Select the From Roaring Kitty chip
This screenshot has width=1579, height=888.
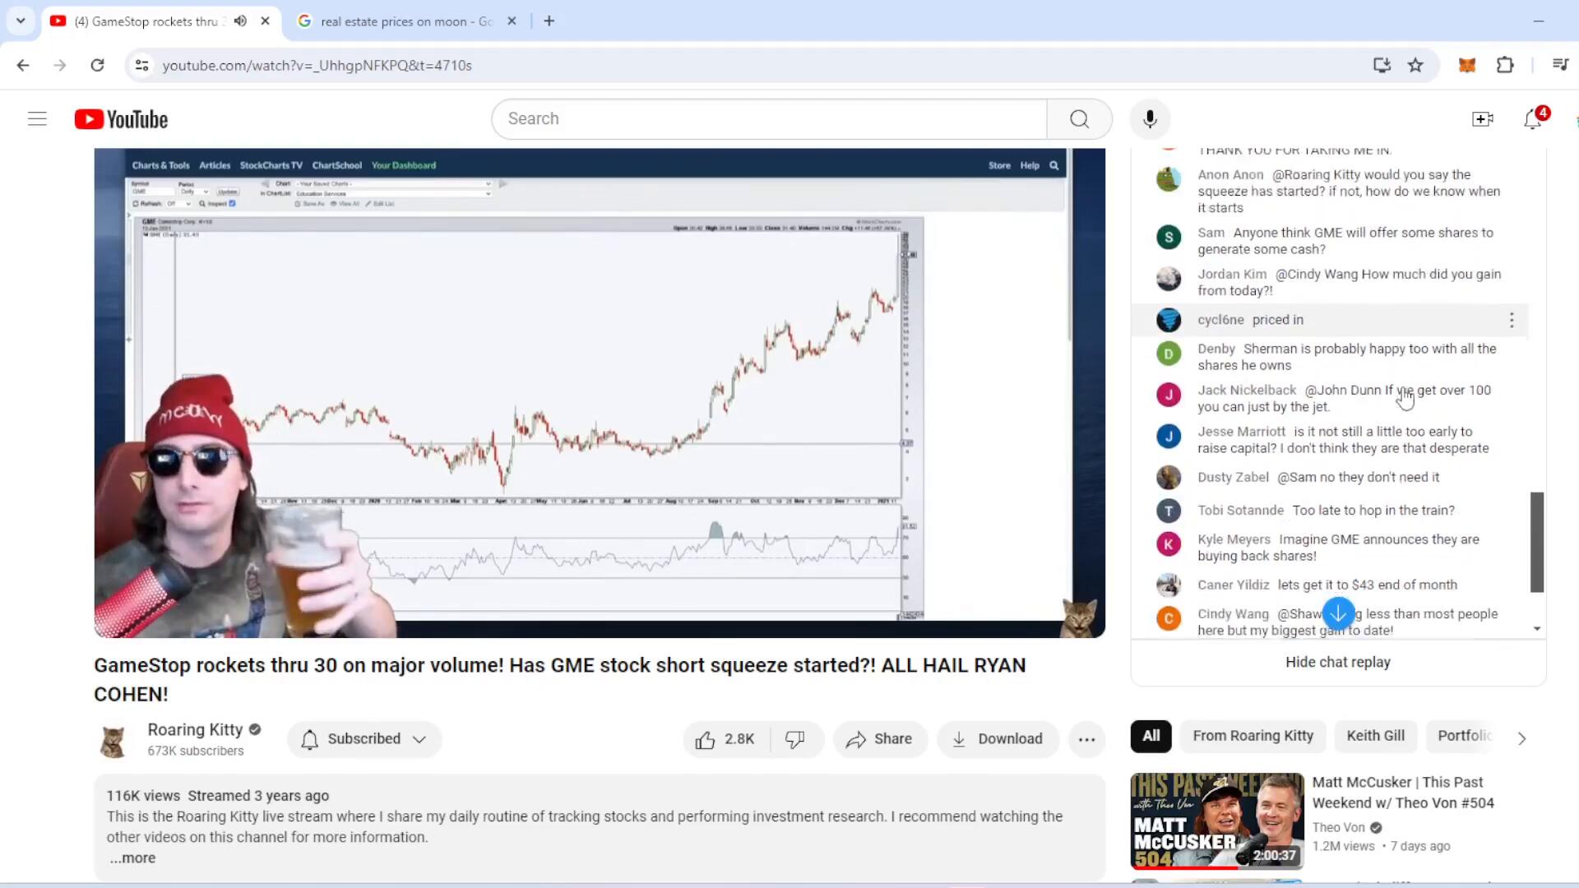point(1253,736)
